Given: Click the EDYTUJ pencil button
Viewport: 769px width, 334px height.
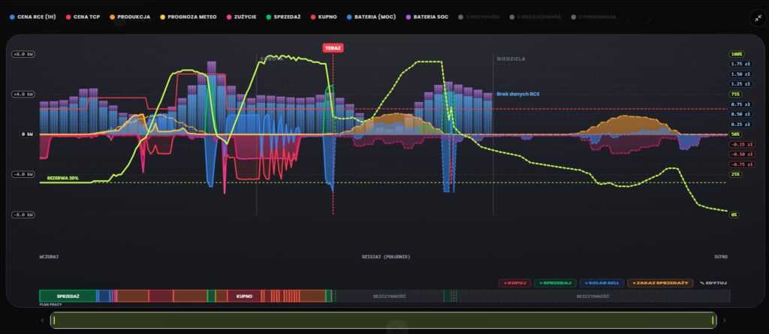Looking at the screenshot, I should click(x=713, y=283).
